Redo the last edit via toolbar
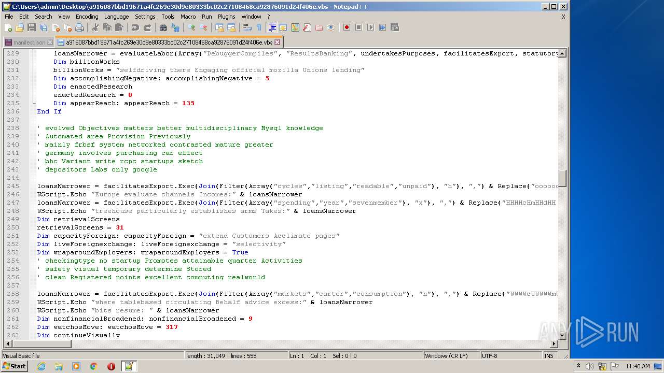 tap(147, 27)
